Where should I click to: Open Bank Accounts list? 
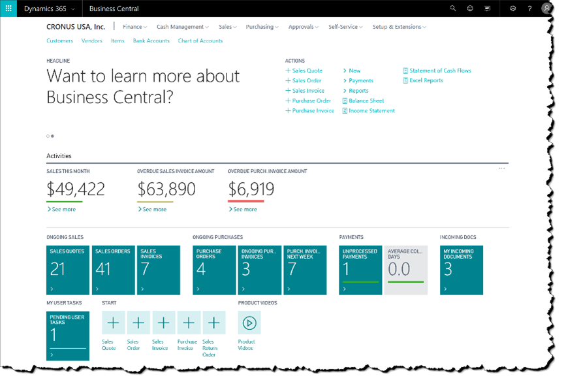[151, 40]
